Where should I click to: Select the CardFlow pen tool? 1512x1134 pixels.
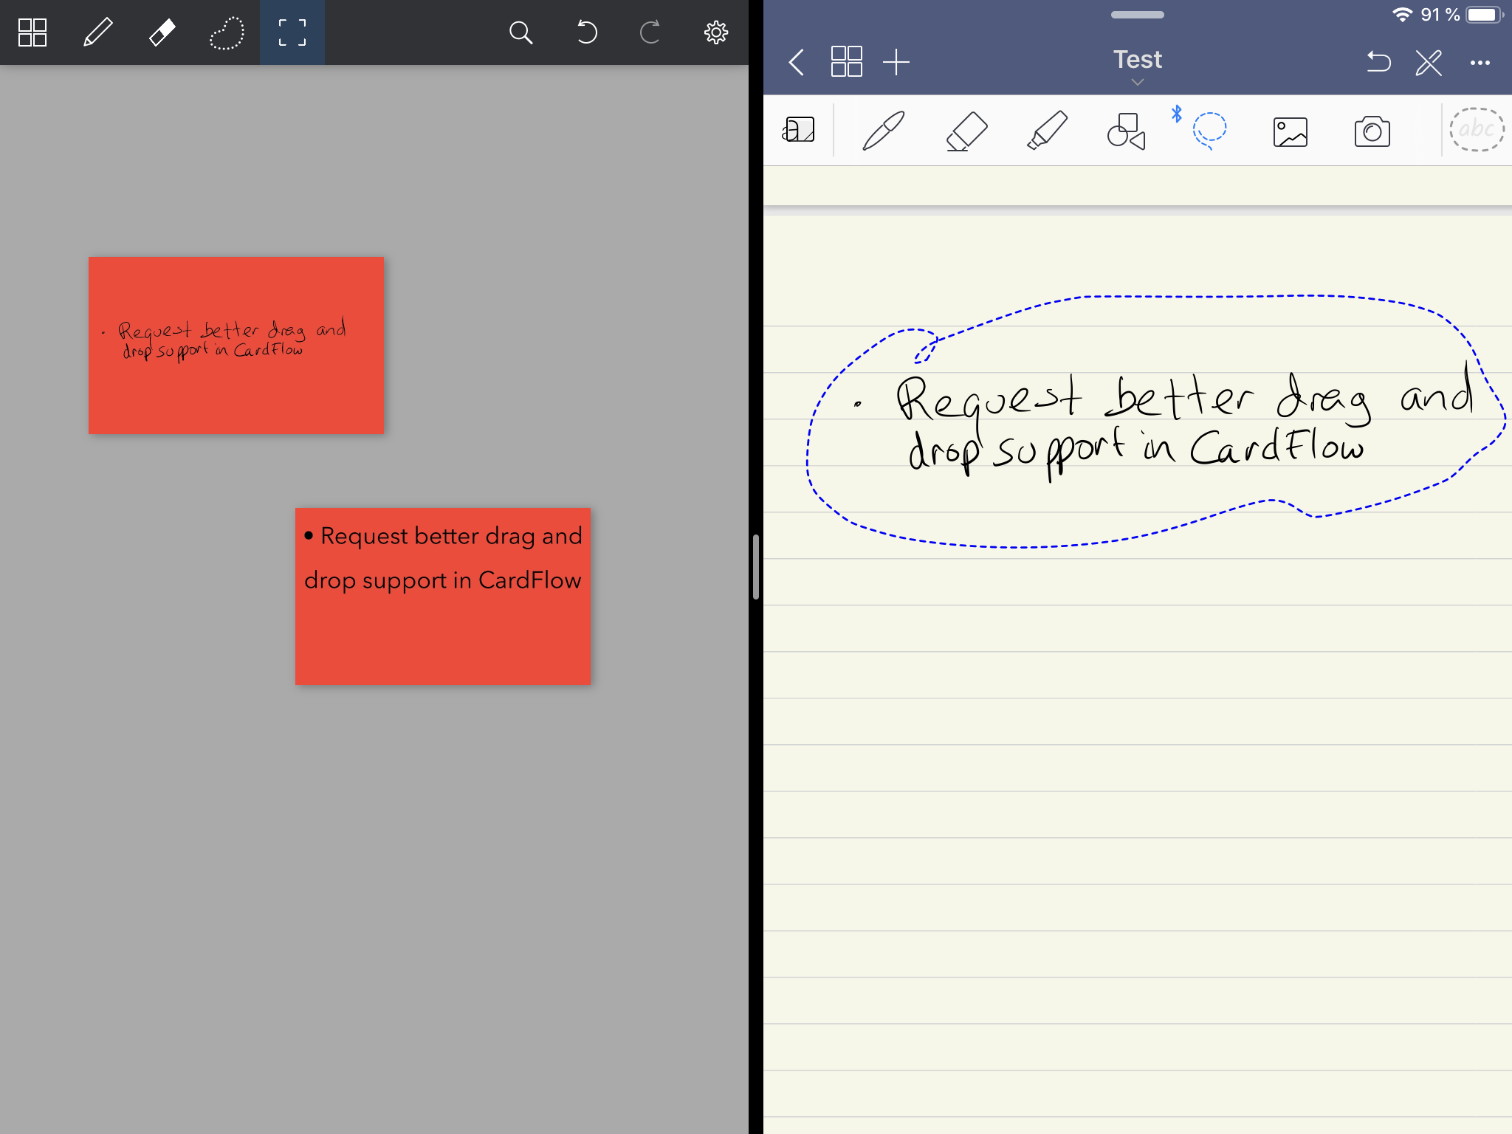click(x=97, y=32)
